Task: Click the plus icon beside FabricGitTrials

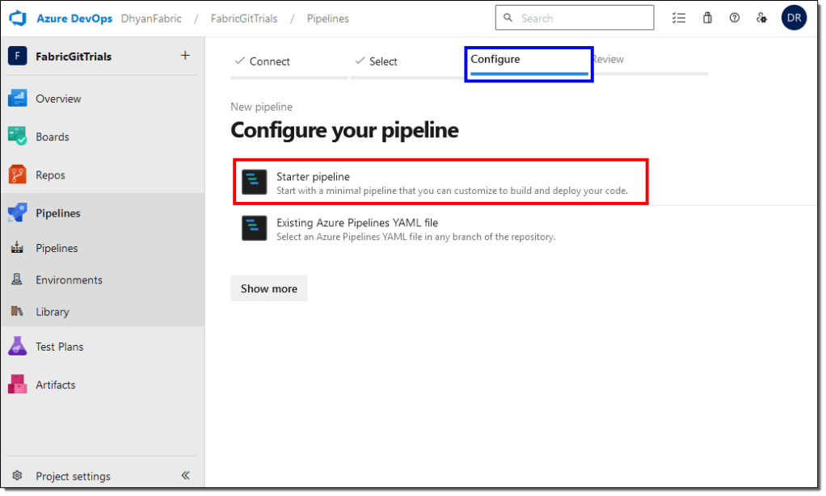Action: coord(184,56)
